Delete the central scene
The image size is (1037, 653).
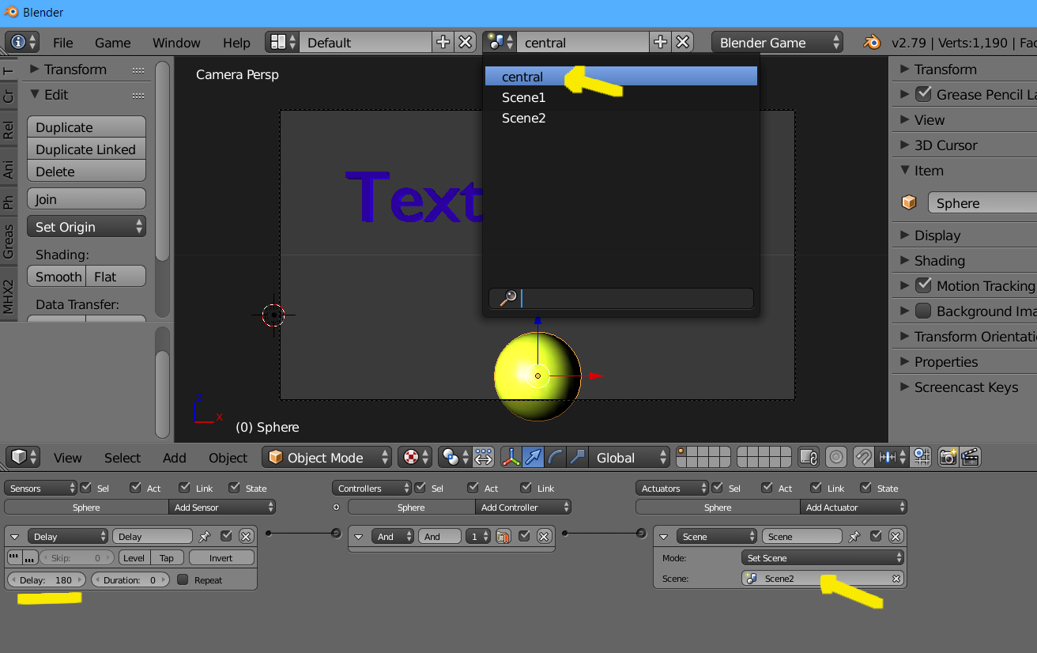pos(683,42)
